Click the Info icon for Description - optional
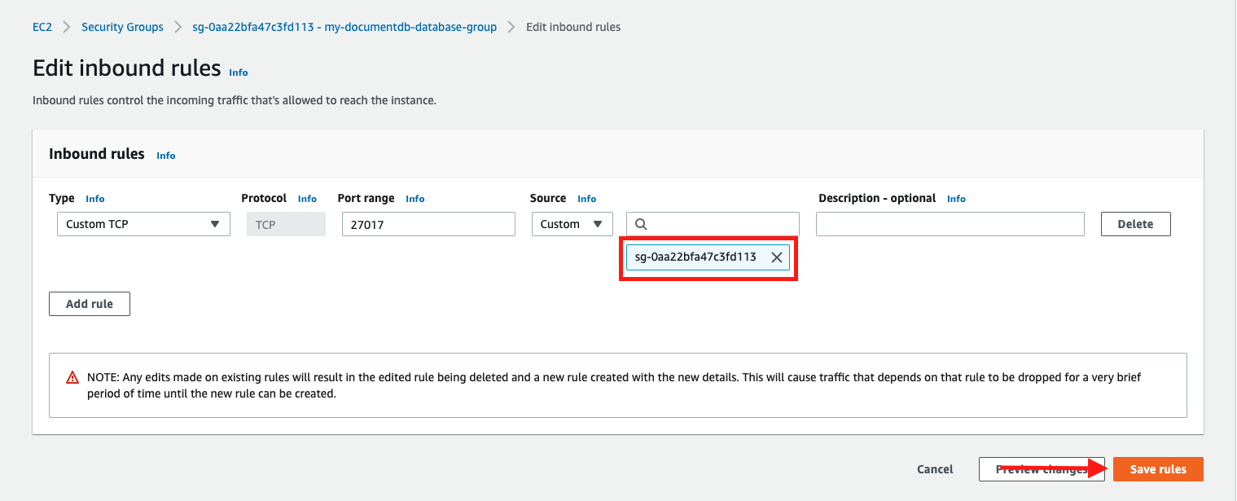This screenshot has width=1237, height=501. [x=956, y=198]
